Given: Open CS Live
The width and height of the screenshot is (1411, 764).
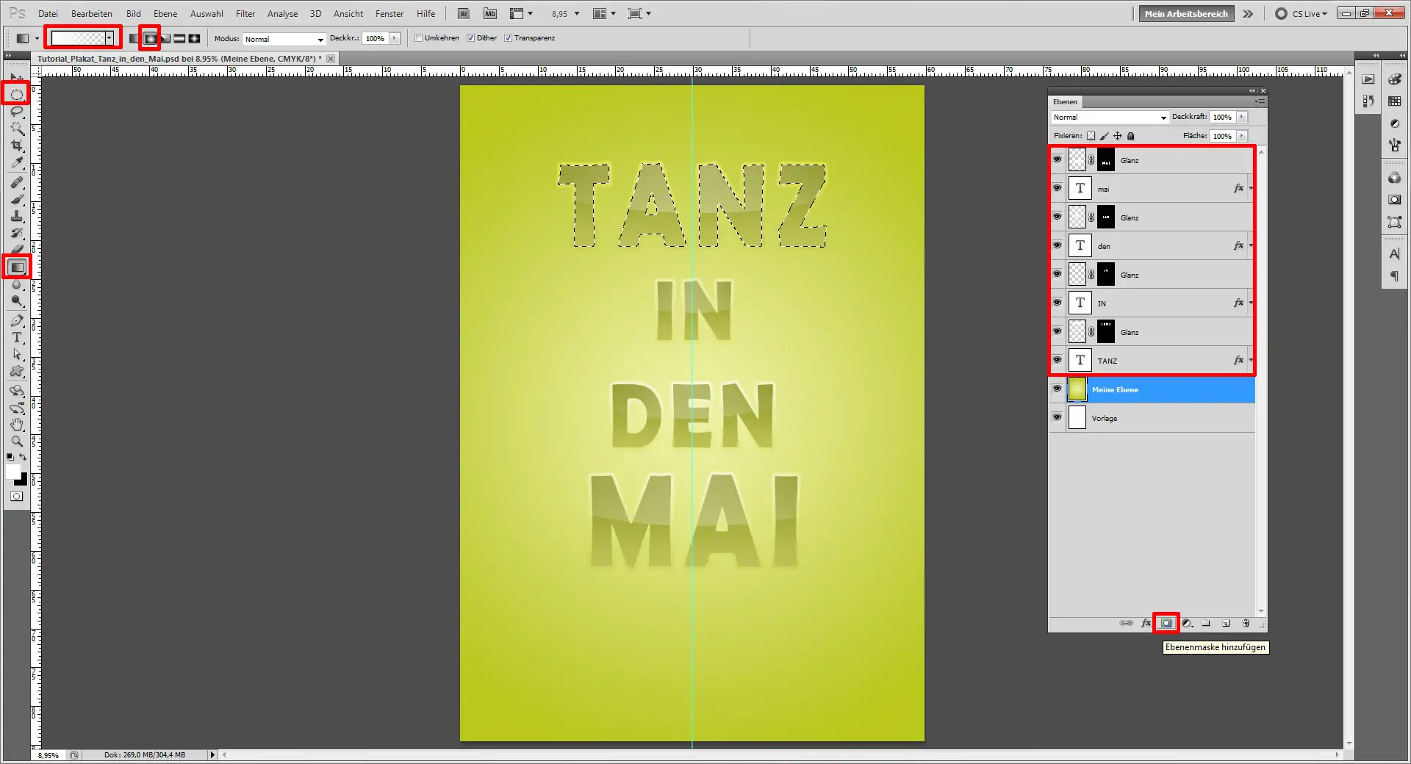Looking at the screenshot, I should [1304, 13].
